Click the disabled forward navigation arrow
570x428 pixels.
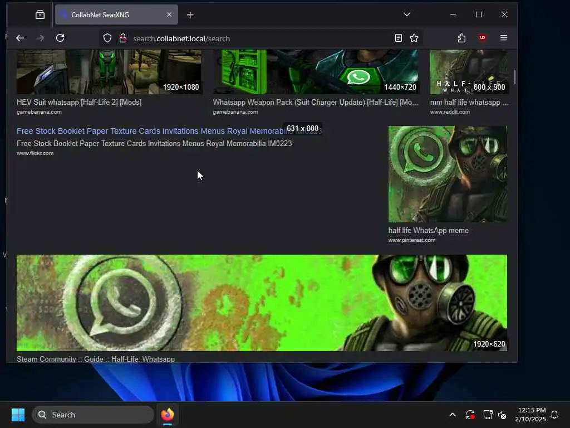(40, 38)
